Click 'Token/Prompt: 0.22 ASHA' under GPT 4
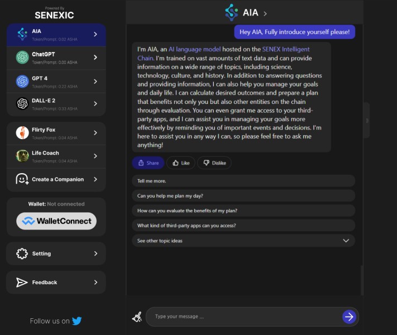Screen dimensions: 397x335 (x=55, y=87)
